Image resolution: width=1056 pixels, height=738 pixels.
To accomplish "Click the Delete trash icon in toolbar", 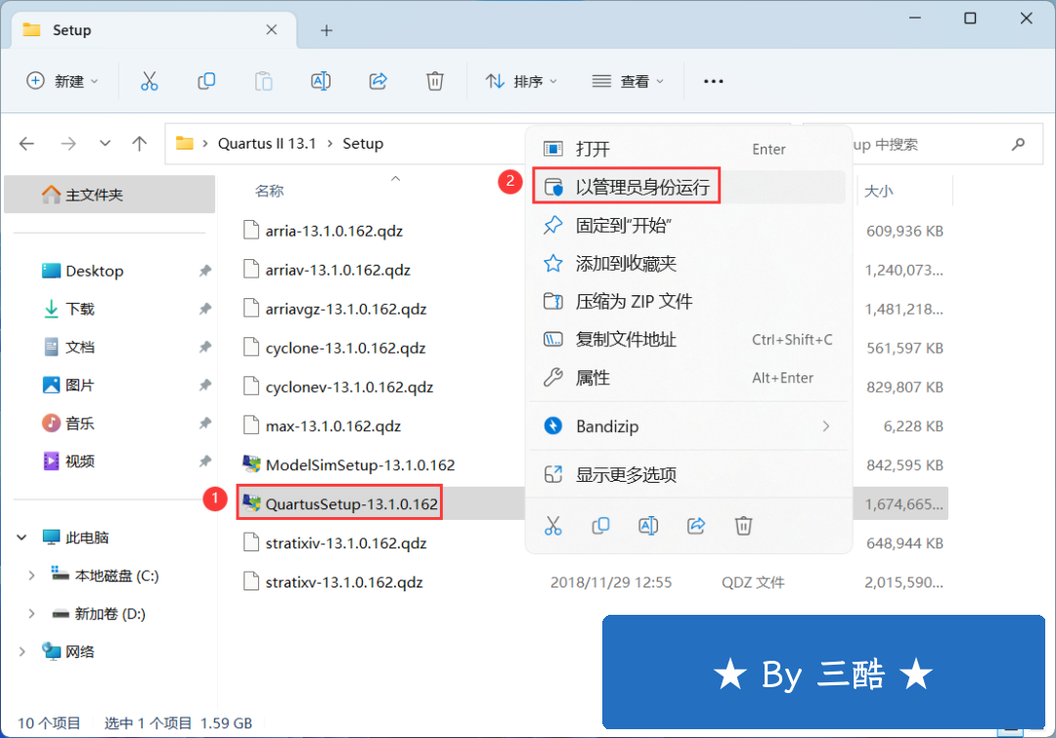I will pyautogui.click(x=435, y=81).
